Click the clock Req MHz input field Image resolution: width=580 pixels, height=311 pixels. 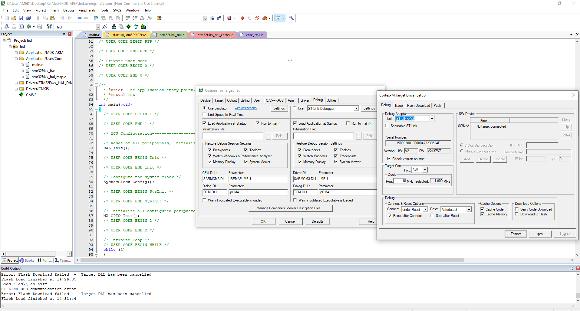[x=400, y=181]
